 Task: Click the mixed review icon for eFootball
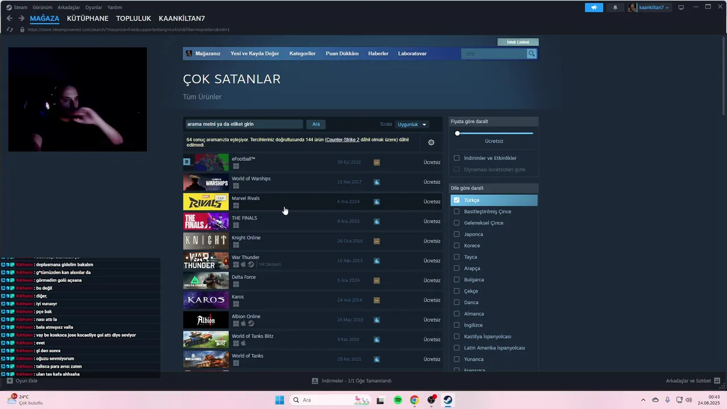[x=377, y=162]
